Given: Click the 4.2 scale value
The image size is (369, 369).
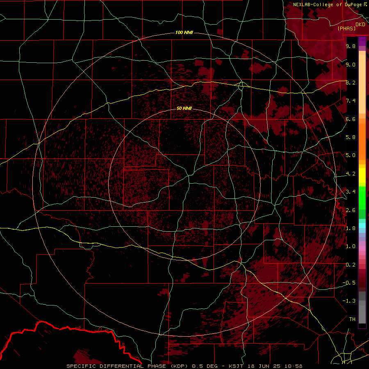Looking at the screenshot, I should [x=351, y=174].
